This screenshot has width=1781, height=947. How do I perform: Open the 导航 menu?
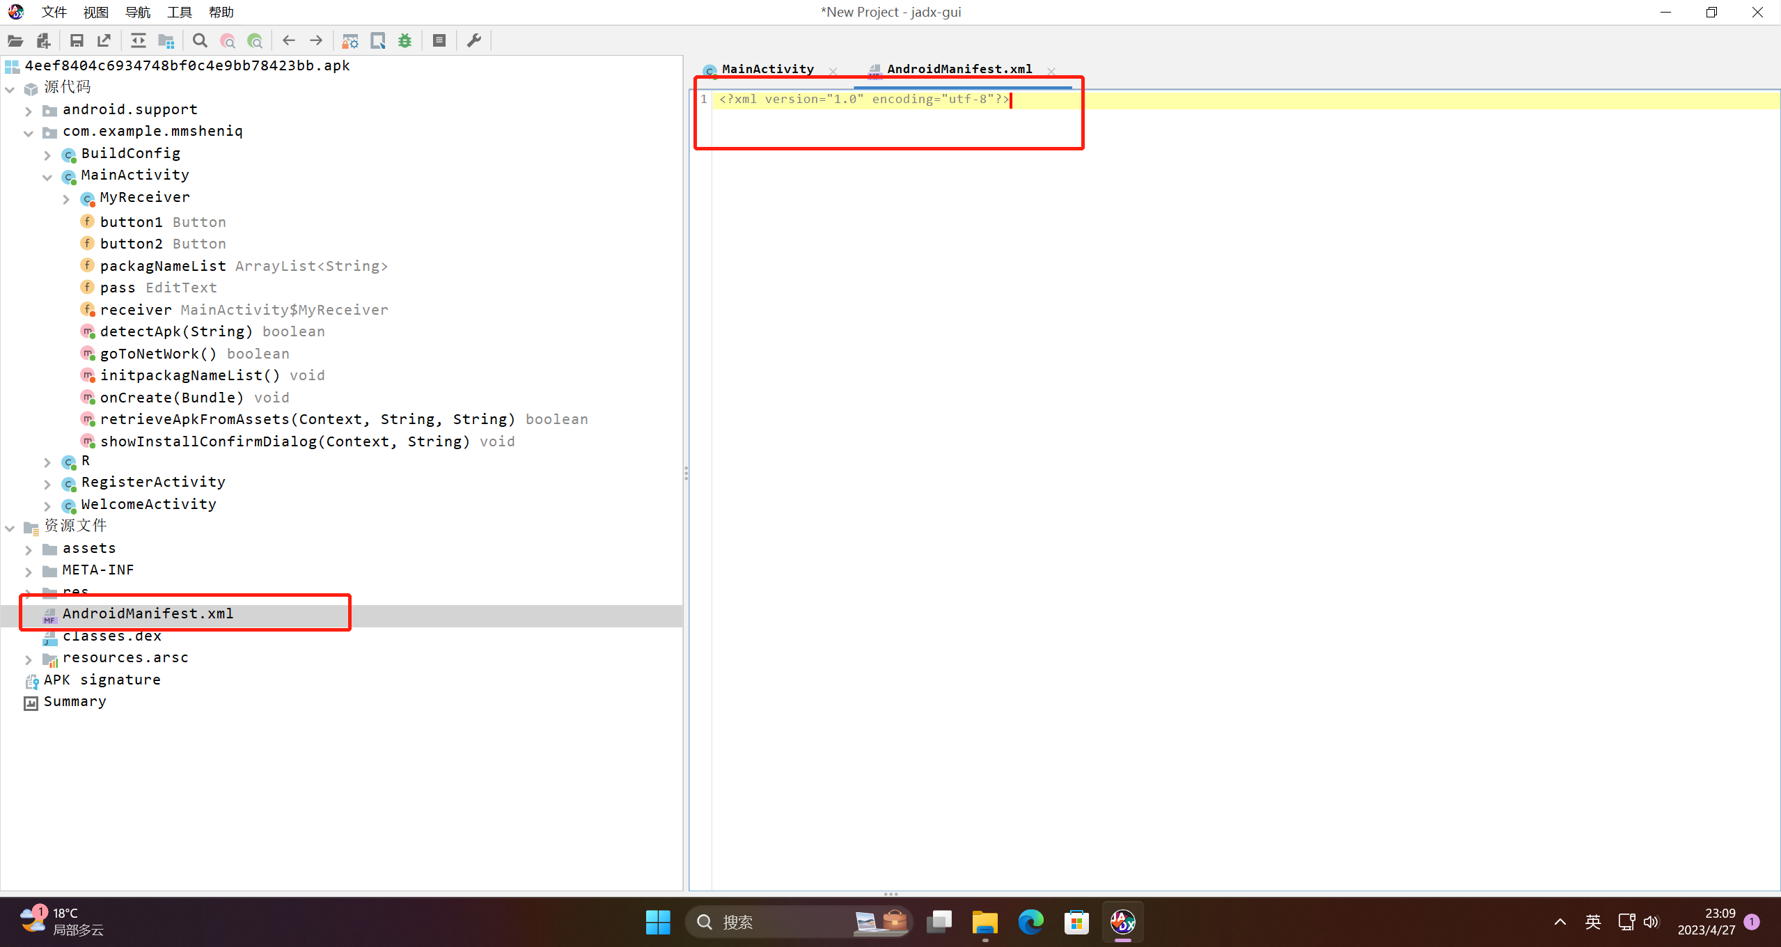pos(138,12)
